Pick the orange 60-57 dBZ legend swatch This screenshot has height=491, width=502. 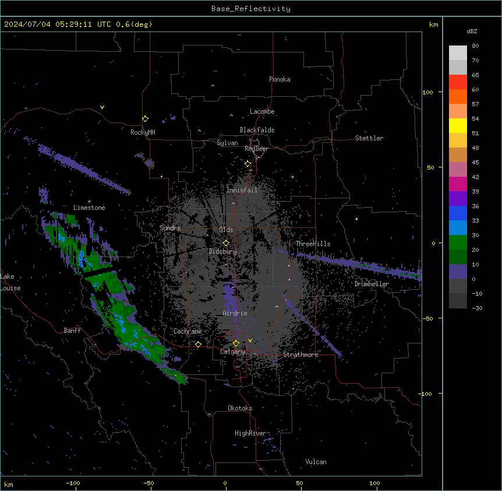[458, 96]
